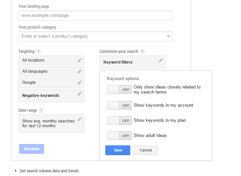Click the pencil icon beside Google network
The width and height of the screenshot is (241, 176).
[x=80, y=82]
